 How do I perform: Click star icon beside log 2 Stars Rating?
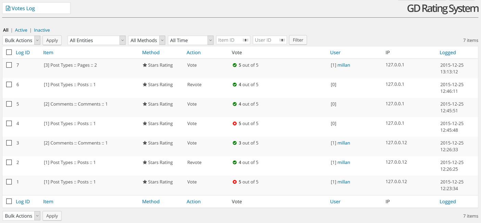click(145, 163)
